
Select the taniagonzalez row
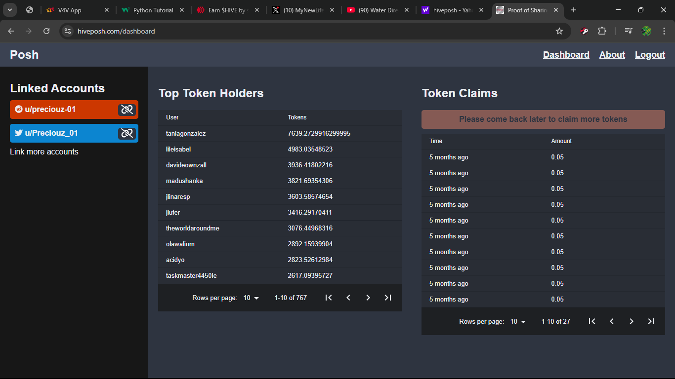[280, 134]
